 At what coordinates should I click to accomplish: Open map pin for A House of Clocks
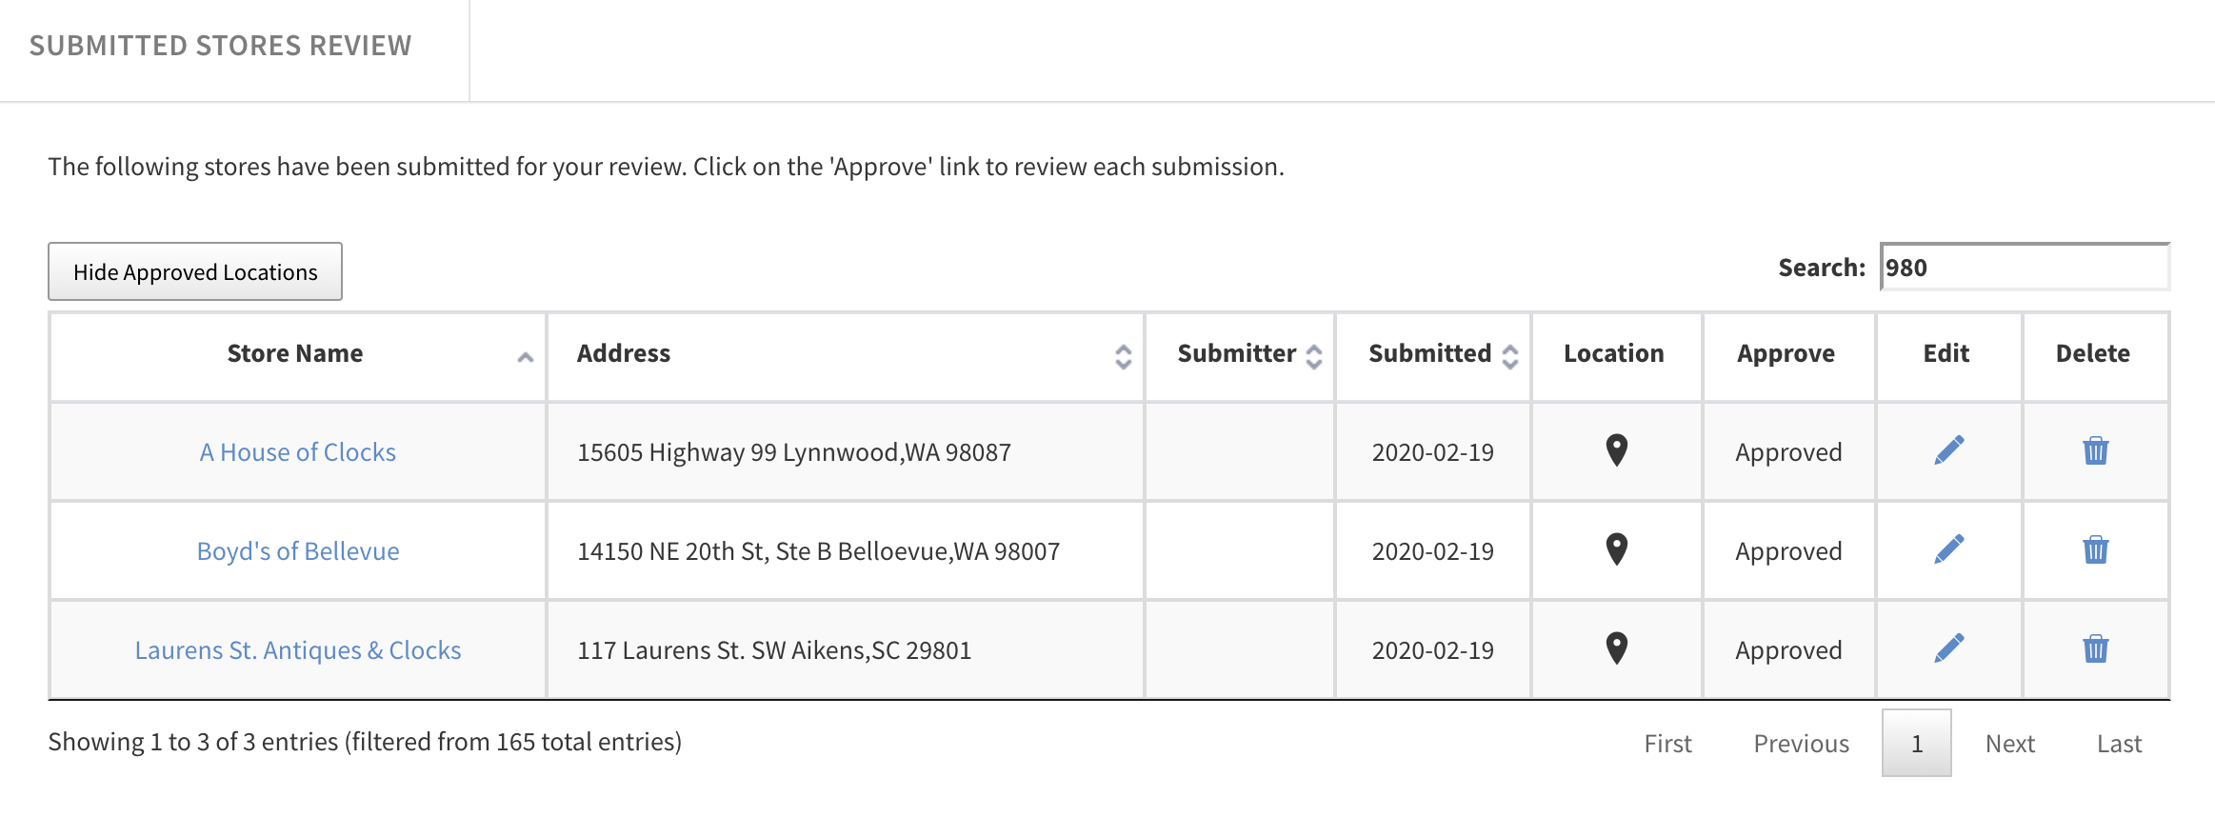pos(1616,450)
